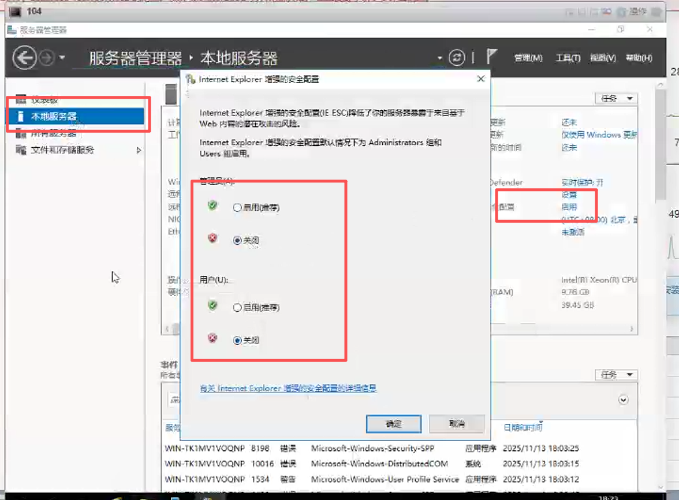The height and width of the screenshot is (500, 679).
Task: Expand the events filter chevron
Action: click(x=622, y=400)
